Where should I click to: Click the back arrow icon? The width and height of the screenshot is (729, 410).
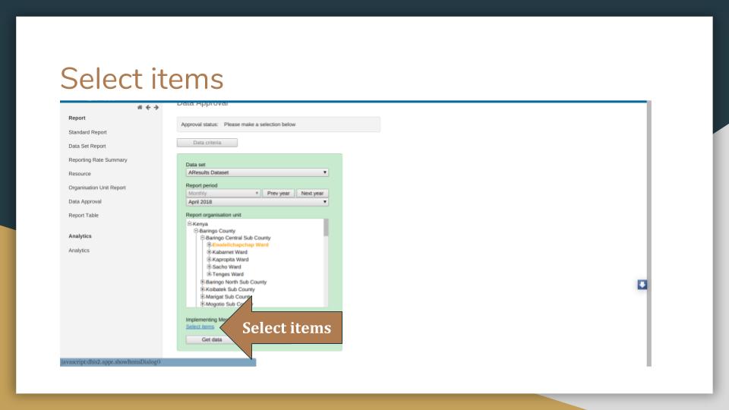148,107
